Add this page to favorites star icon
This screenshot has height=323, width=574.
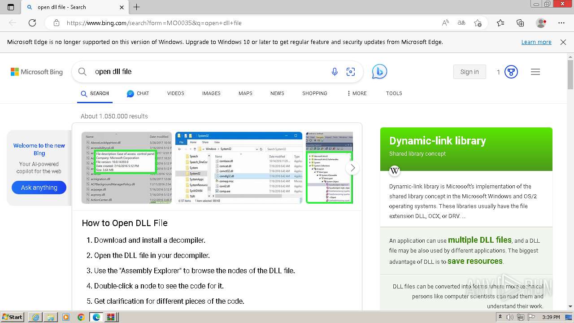tap(478, 23)
